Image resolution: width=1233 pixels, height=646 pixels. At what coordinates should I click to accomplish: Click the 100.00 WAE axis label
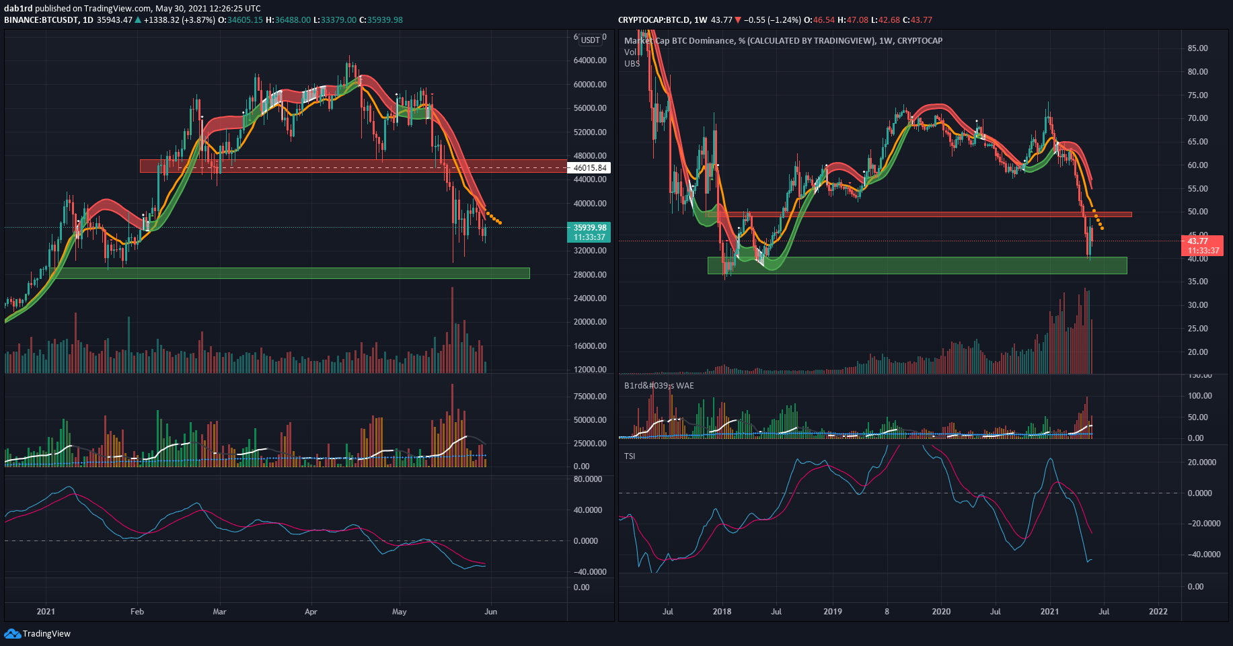pyautogui.click(x=1200, y=396)
